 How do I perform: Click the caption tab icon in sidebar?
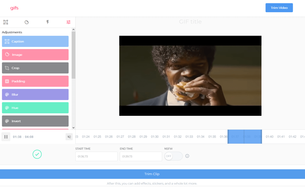click(x=6, y=22)
